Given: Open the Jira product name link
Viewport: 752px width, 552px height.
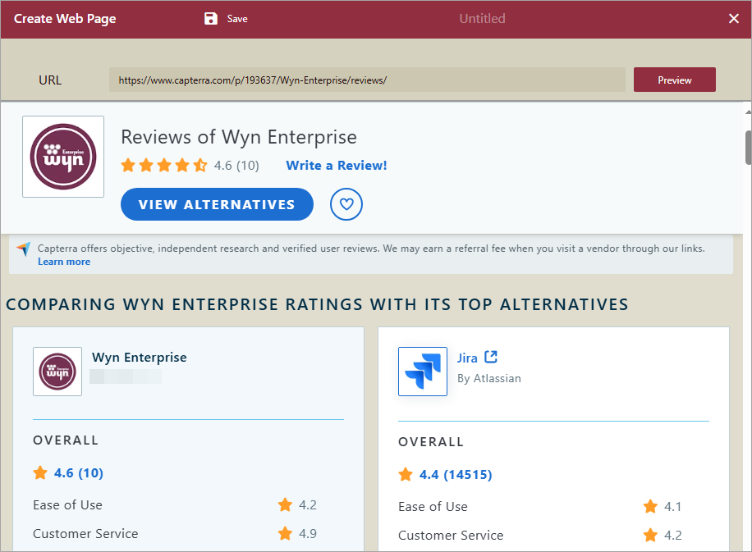Looking at the screenshot, I should click(467, 358).
